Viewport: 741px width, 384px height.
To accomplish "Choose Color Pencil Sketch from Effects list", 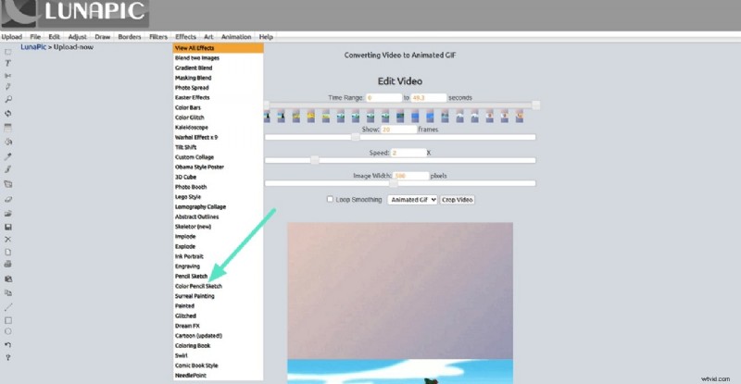I will click(x=199, y=287).
